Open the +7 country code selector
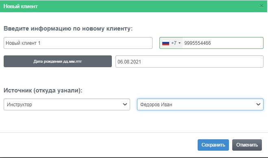The image size is (268, 158). pos(171,43)
